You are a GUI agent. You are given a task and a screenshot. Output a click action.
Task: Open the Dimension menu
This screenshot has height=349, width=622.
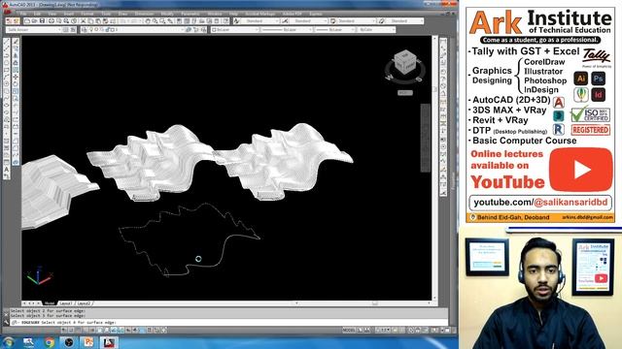point(145,14)
